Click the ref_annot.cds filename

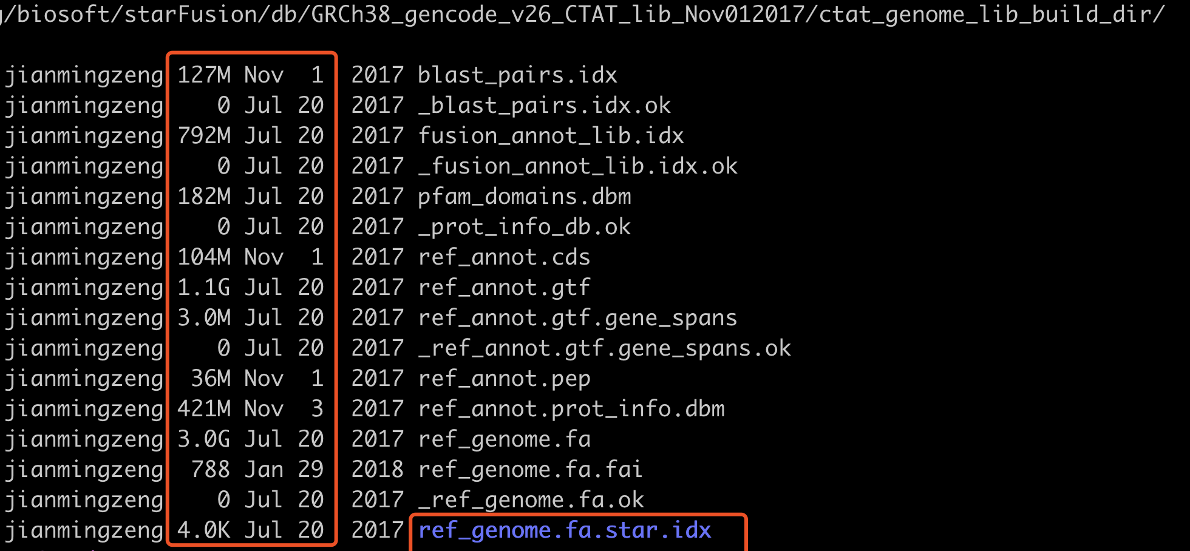504,257
